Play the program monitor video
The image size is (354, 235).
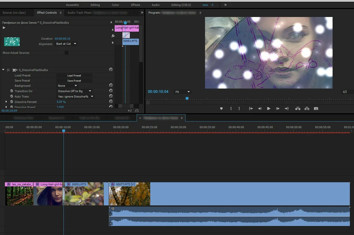[x=269, y=109]
